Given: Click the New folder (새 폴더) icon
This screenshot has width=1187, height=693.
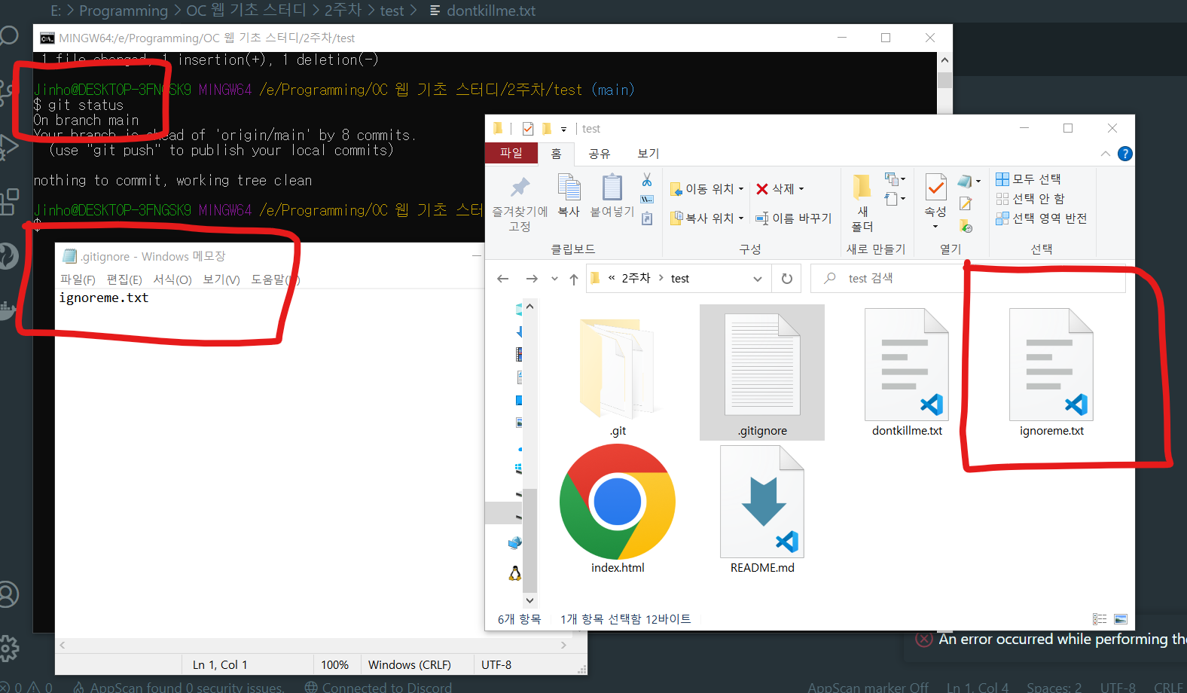Looking at the screenshot, I should coord(862,186).
